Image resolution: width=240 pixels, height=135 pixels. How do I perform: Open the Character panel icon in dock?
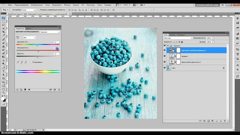coord(237,65)
